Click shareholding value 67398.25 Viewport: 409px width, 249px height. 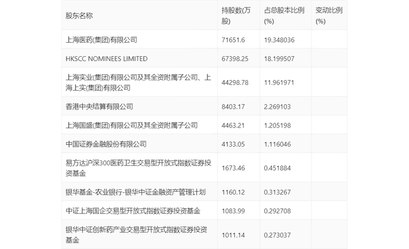(235, 58)
